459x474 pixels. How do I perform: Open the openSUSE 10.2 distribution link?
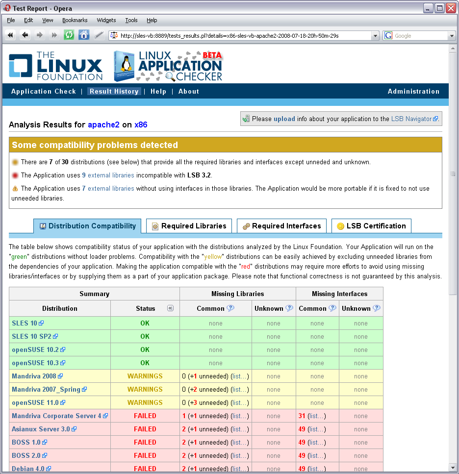pos(35,349)
